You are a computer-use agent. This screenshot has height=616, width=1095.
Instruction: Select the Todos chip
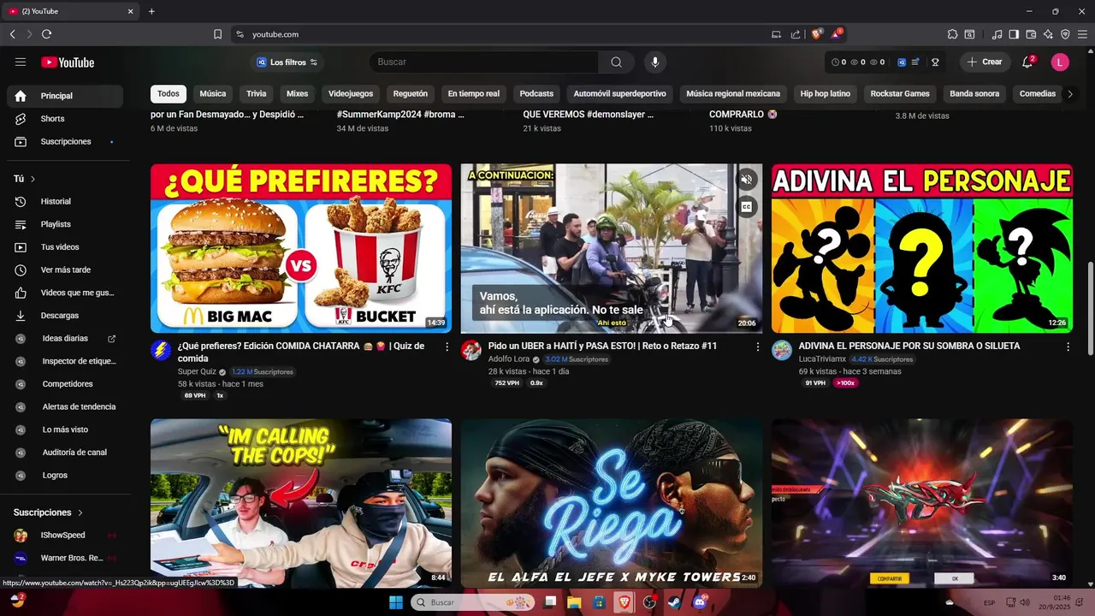(x=169, y=93)
